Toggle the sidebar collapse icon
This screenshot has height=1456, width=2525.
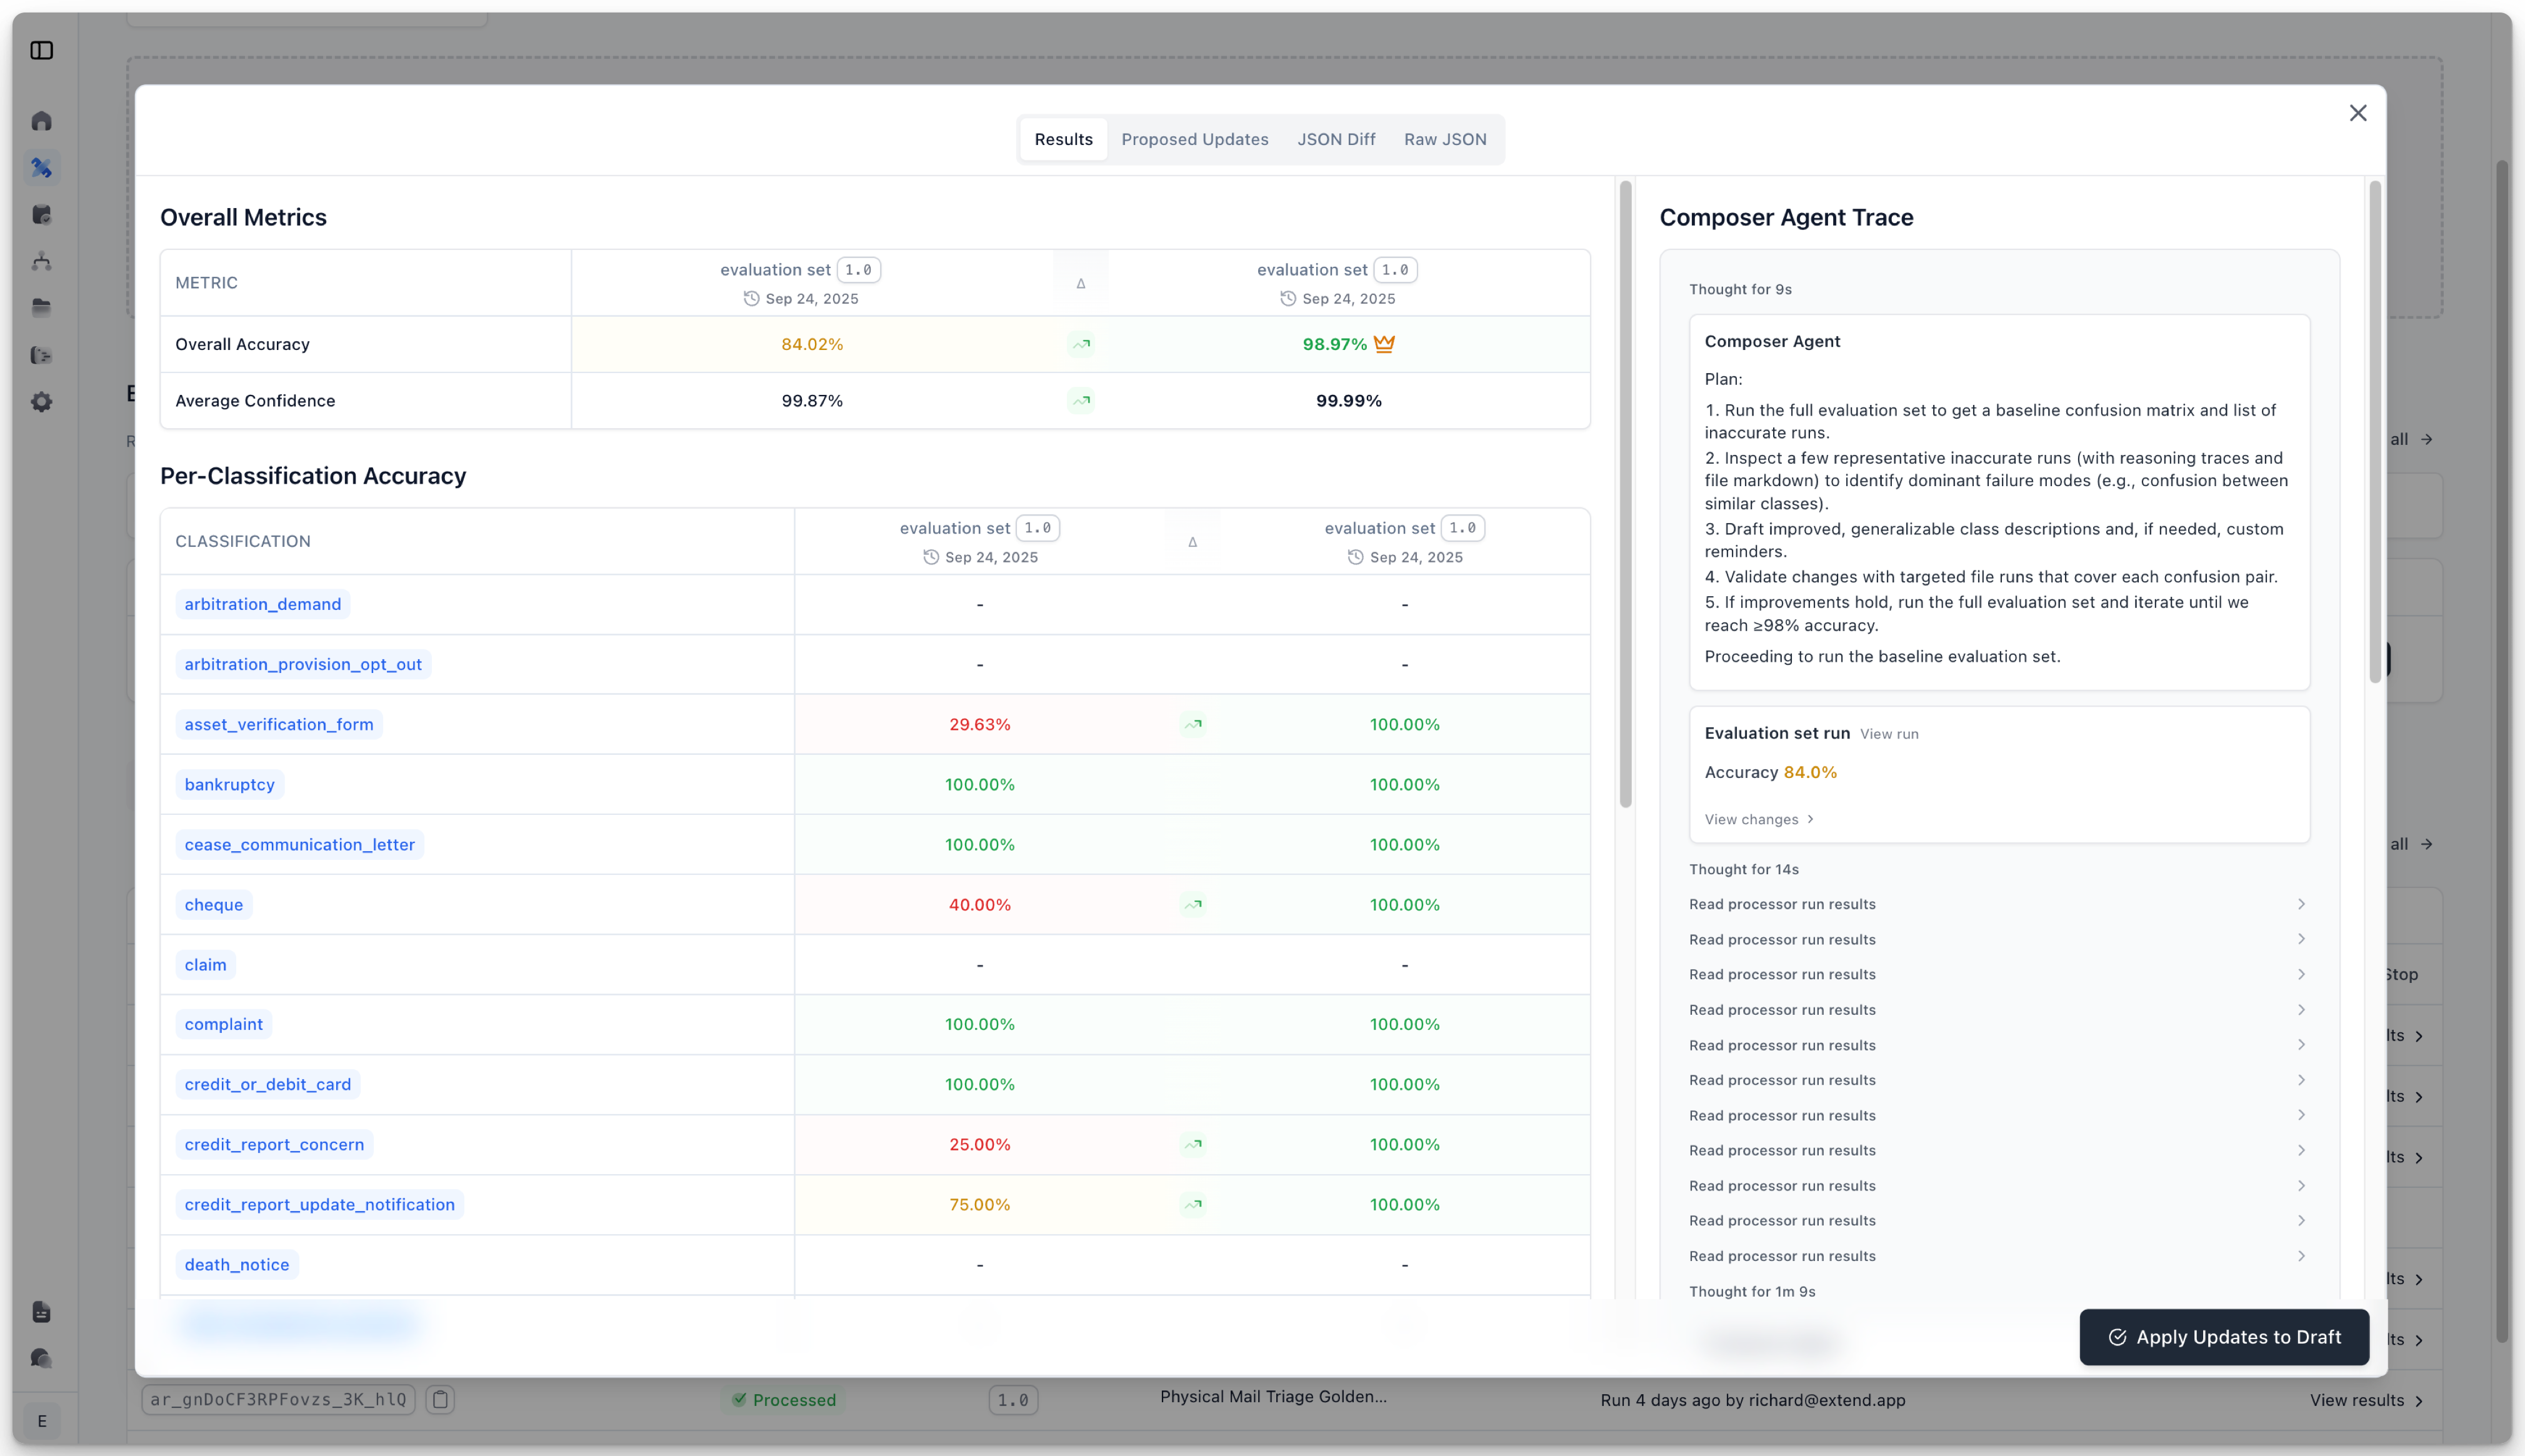point(42,50)
